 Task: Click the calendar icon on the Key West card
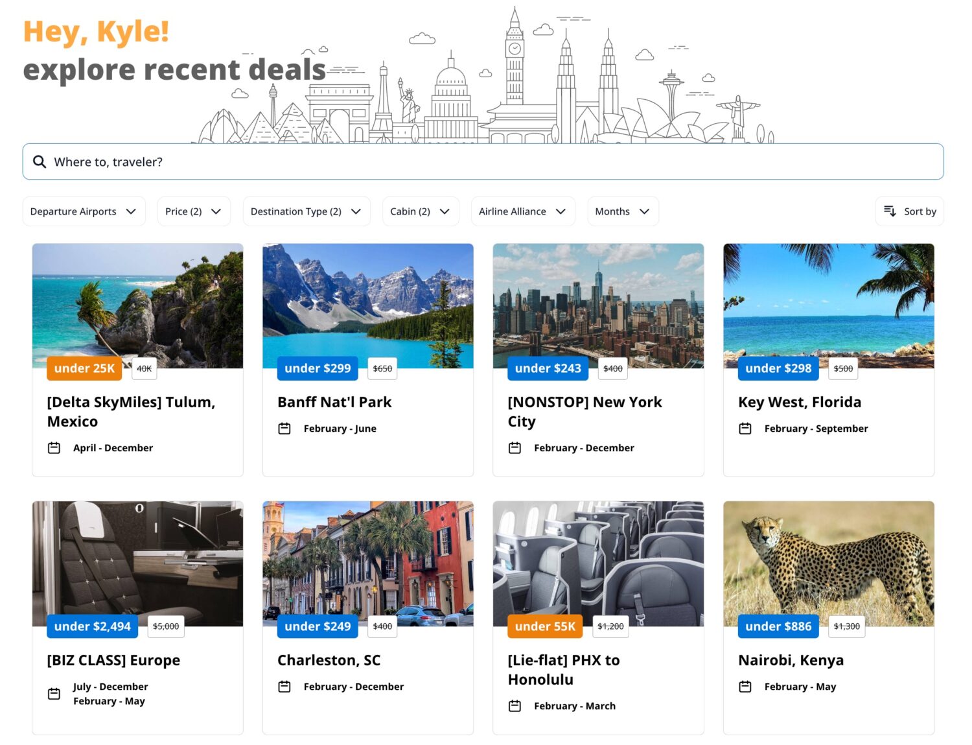point(746,428)
